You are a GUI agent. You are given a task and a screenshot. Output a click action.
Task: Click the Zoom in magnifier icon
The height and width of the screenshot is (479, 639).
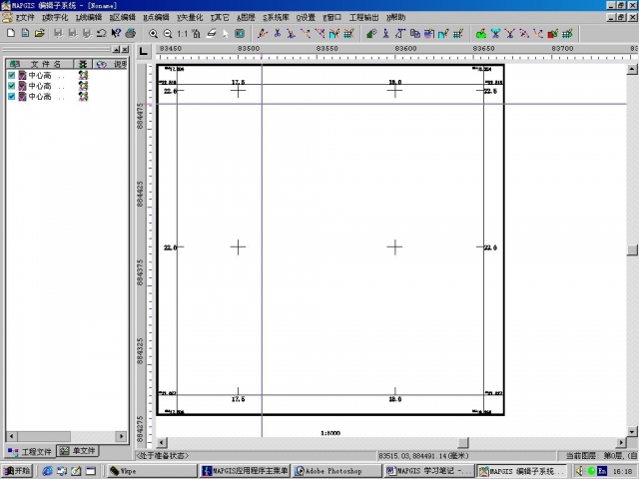click(153, 33)
